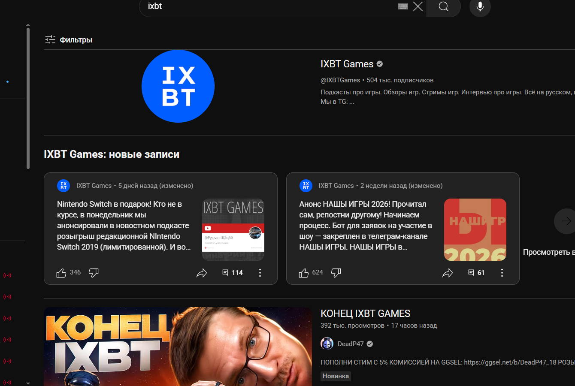The width and height of the screenshot is (575, 386).
Task: Click the "17 часов назад" upload time
Action: click(x=414, y=326)
